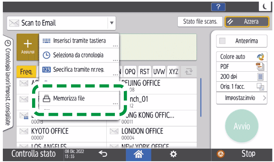This screenshot has width=274, height=162.
Task: Open the Freq. tab
Action: (x=26, y=72)
